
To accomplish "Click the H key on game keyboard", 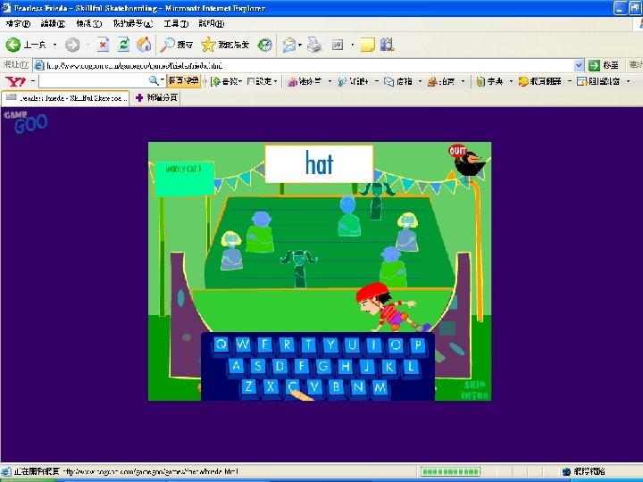I will tap(345, 366).
